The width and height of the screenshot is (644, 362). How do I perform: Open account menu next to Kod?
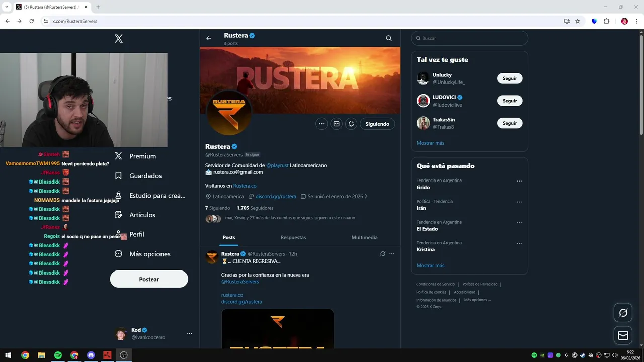click(189, 333)
